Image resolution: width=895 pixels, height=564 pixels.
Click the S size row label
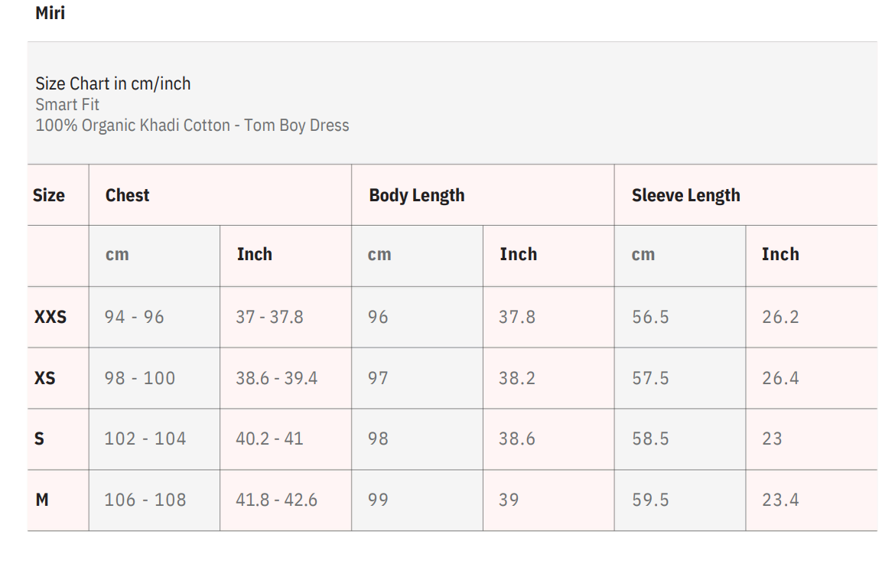point(40,438)
